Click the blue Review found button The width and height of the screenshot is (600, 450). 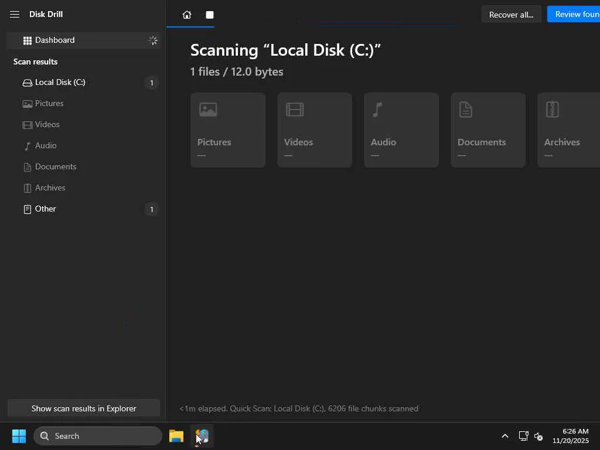click(574, 14)
